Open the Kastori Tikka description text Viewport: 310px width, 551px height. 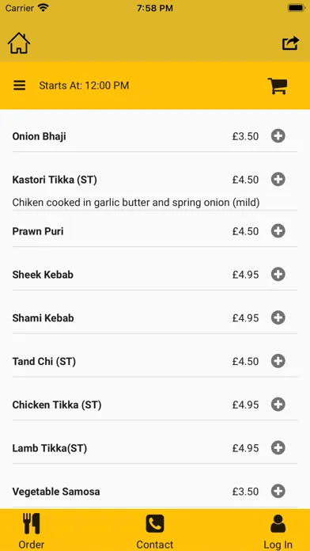tap(136, 203)
